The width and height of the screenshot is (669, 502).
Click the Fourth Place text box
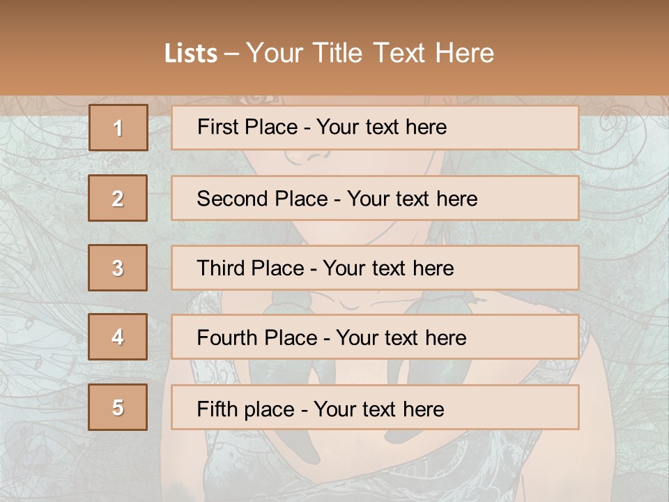point(375,337)
